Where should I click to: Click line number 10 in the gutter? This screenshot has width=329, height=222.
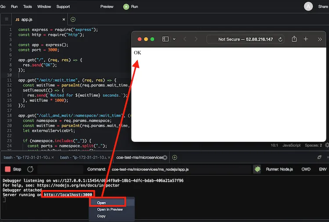click(x=10, y=75)
